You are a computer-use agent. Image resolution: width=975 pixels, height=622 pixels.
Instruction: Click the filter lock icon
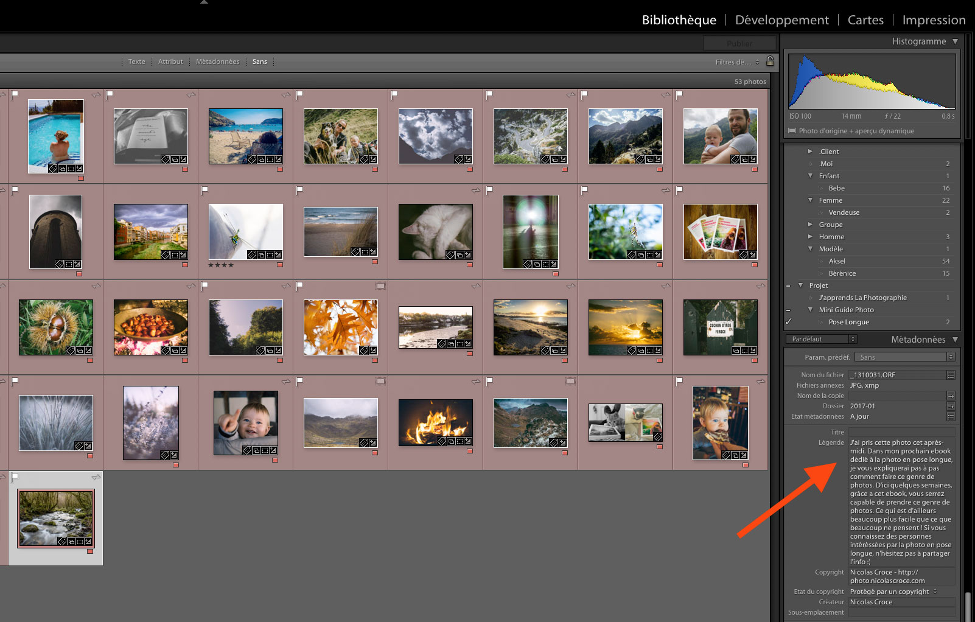point(770,61)
